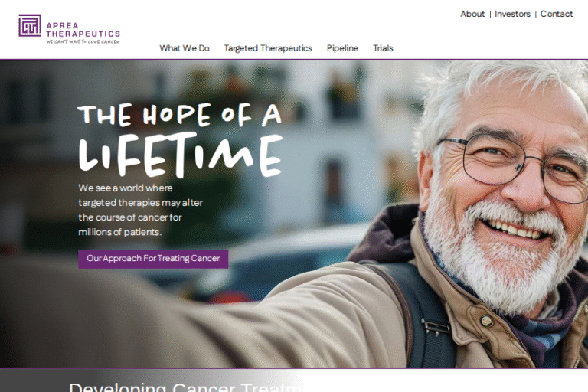
Task: Click the APREA THERAPEUTICS logo text
Action: (x=83, y=30)
